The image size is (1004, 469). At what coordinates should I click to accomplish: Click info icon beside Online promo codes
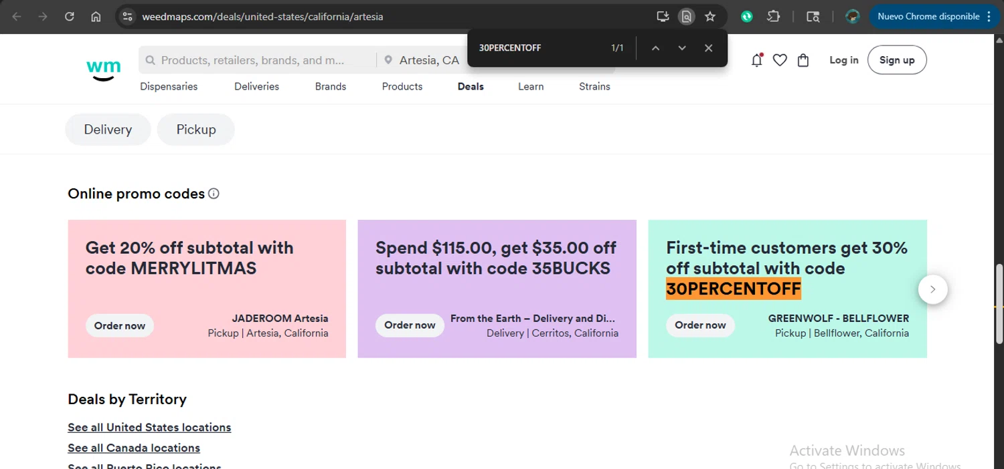[214, 194]
